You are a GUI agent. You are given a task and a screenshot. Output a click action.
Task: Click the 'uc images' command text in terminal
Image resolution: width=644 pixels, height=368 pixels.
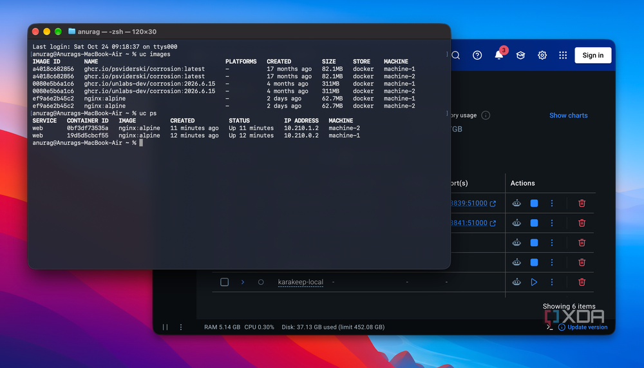pos(155,54)
